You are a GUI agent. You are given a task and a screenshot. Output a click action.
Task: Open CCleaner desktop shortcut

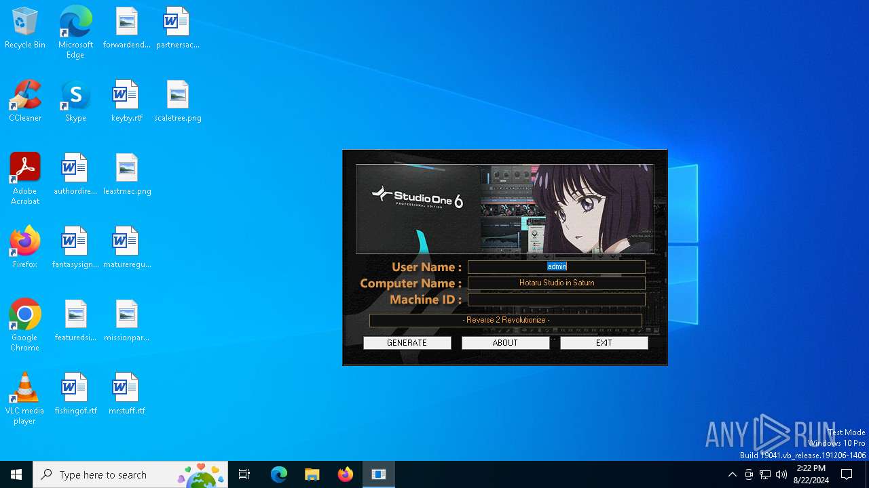click(25, 102)
